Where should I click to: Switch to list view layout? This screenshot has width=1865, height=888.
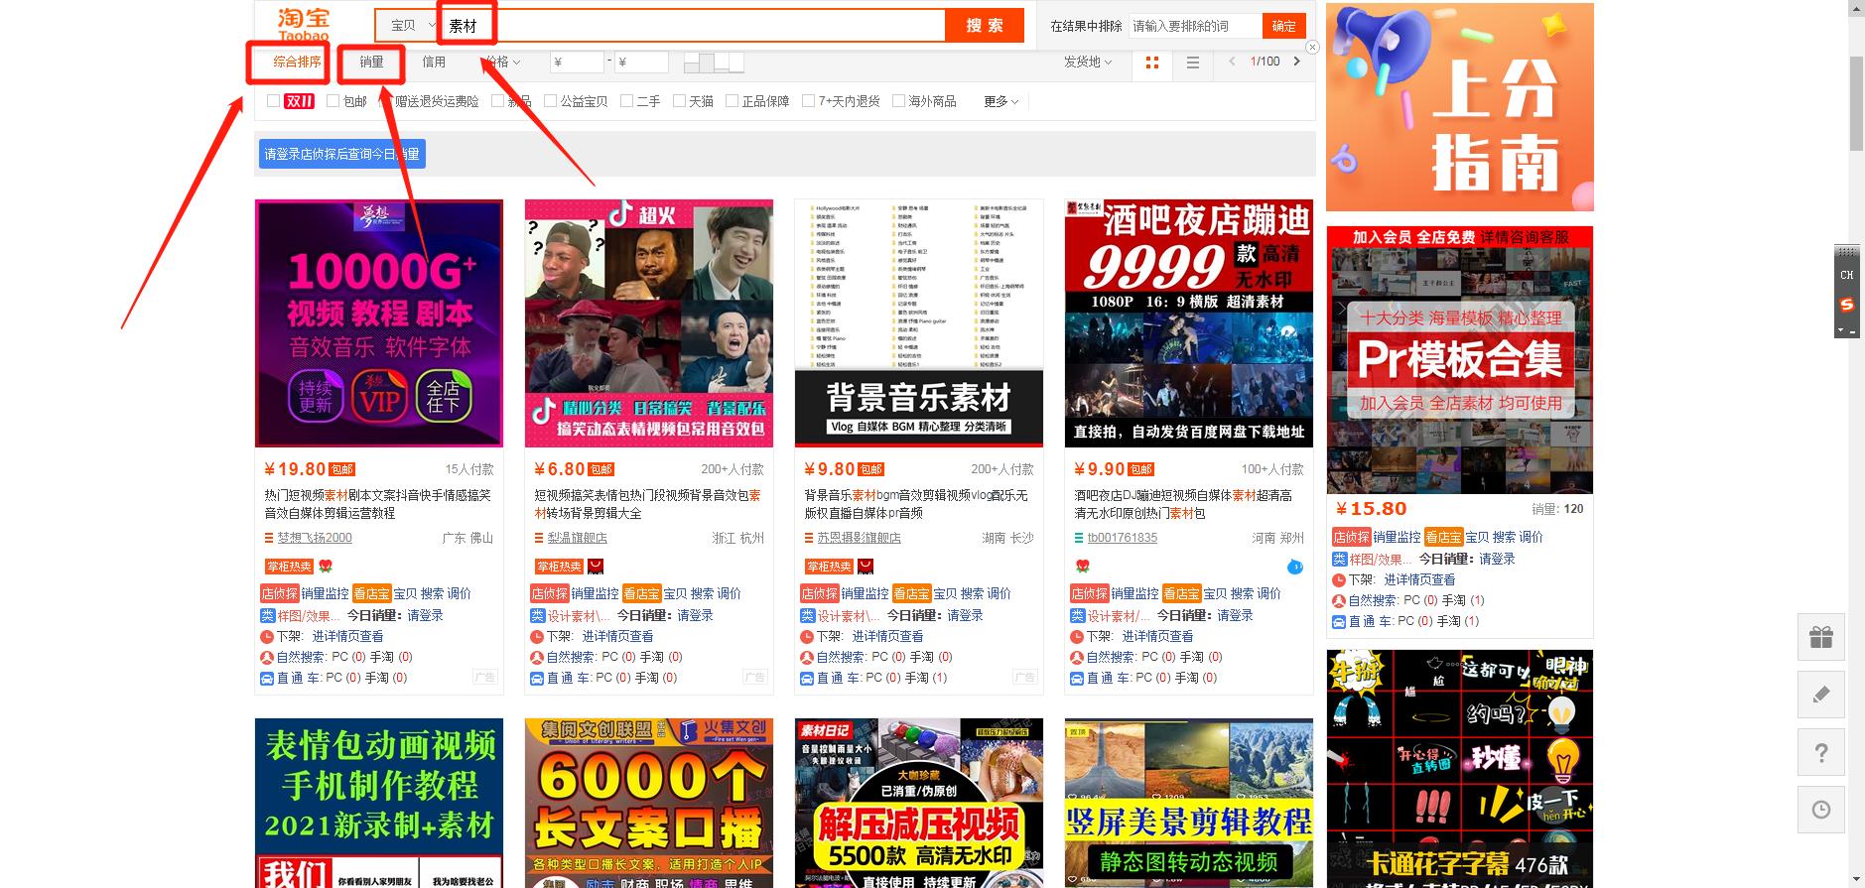click(x=1193, y=63)
